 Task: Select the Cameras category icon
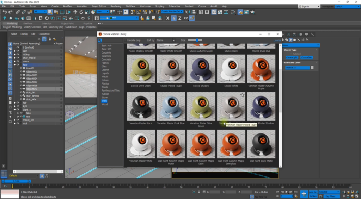pos(295,40)
